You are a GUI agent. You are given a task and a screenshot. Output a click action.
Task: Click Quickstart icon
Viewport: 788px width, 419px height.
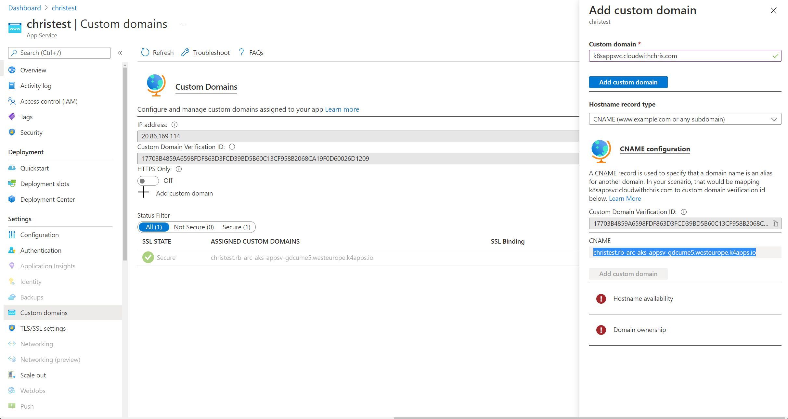coord(12,168)
